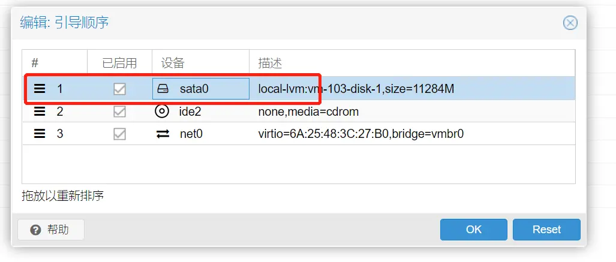Screen dimensions: 616x262
Task: Click the 设备 column header
Action: (201, 63)
